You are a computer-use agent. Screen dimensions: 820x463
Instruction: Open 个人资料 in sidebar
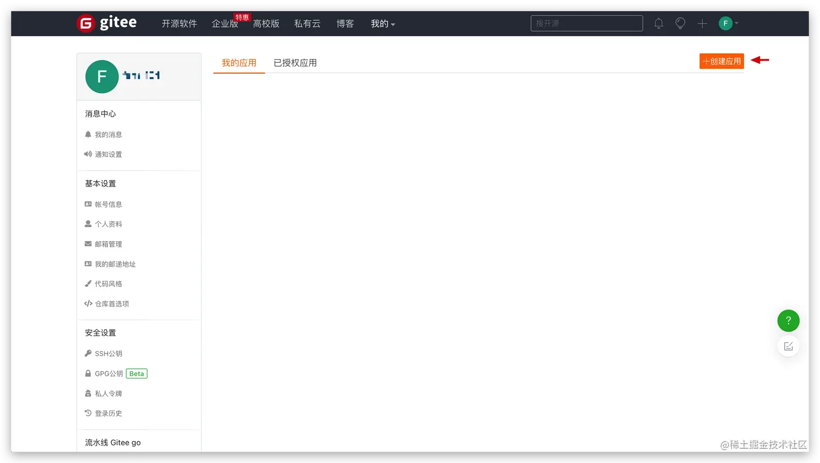[104, 224]
